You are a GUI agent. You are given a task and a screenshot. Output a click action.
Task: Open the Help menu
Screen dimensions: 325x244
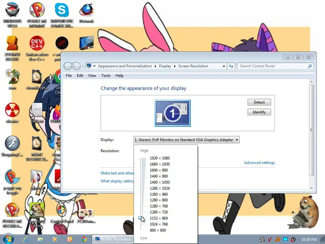pos(119,76)
